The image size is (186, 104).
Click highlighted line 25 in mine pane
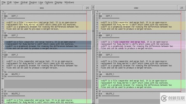tap(48, 46)
